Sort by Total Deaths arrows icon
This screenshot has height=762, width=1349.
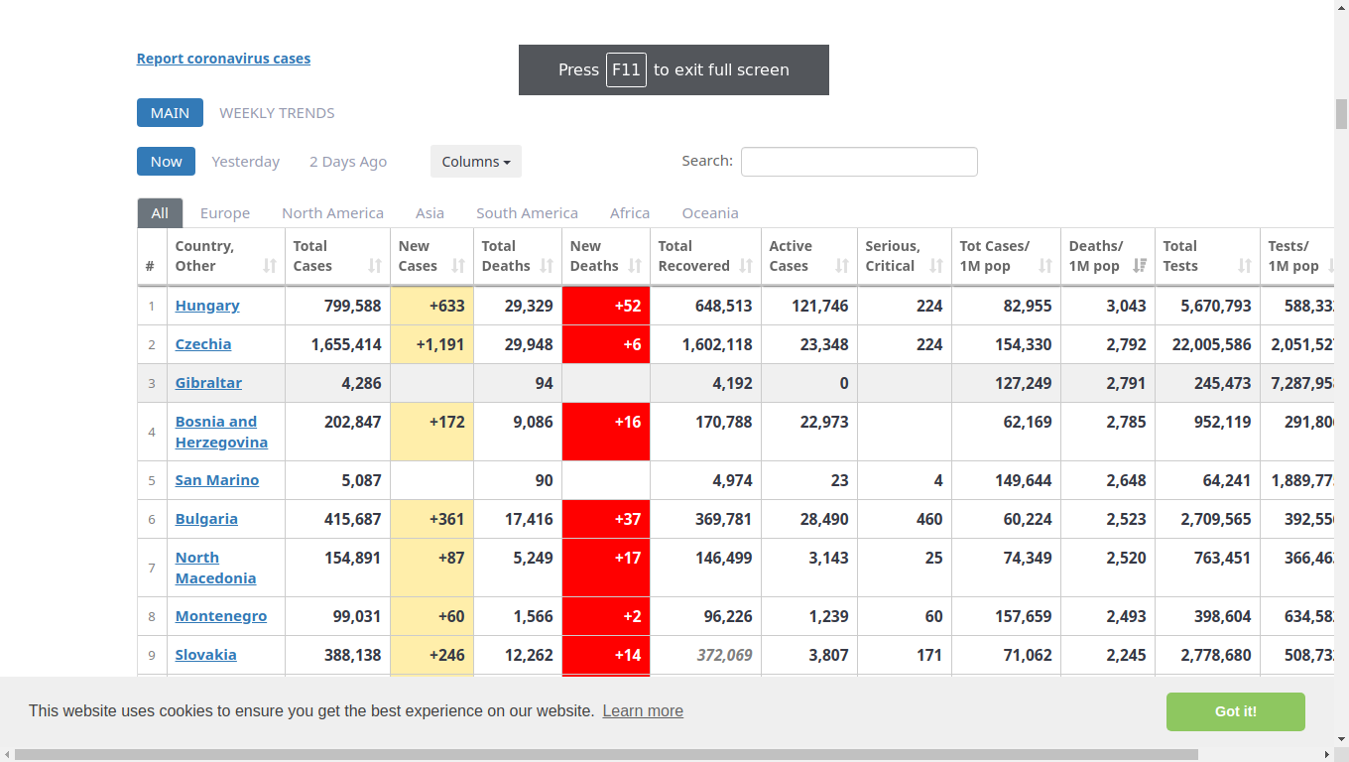(547, 266)
